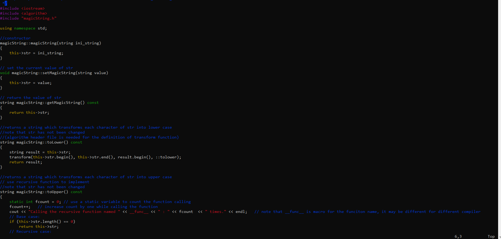This screenshot has height=239, width=501.
Task: Click the 'cout << "Calling the recursive function' line
Action: pos(128,212)
